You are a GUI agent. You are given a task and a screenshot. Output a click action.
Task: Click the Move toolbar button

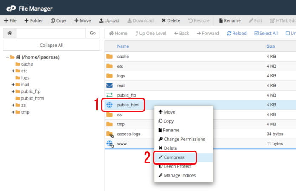pyautogui.click(x=83, y=20)
